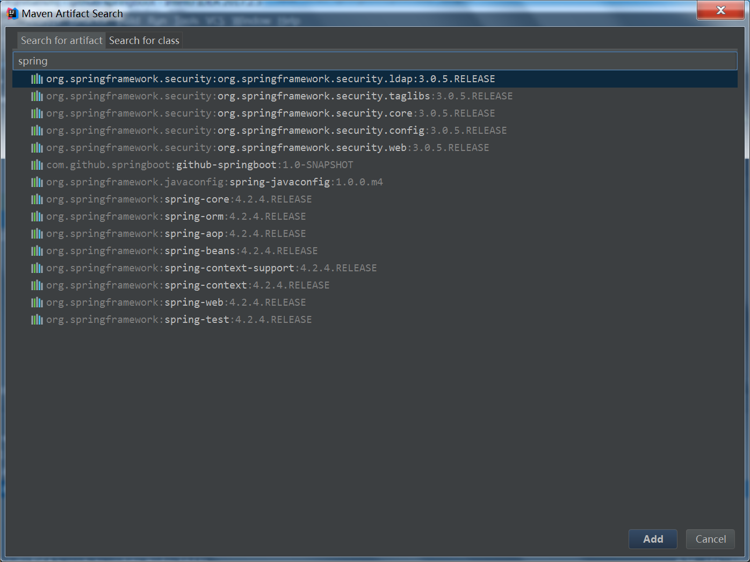Click the IntelliJ icon in title bar

coord(12,13)
